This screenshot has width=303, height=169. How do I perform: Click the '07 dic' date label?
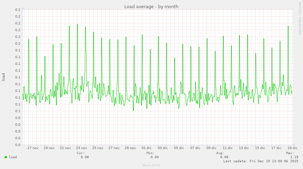195,148
